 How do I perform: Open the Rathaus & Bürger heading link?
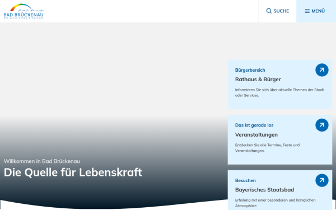click(258, 80)
